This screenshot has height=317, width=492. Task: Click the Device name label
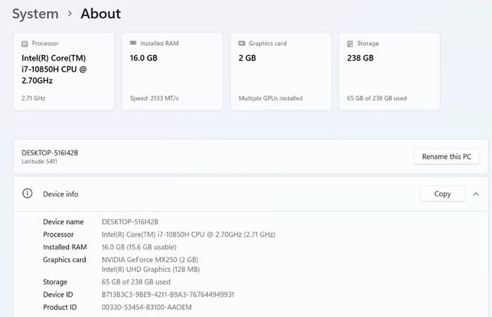click(x=63, y=222)
